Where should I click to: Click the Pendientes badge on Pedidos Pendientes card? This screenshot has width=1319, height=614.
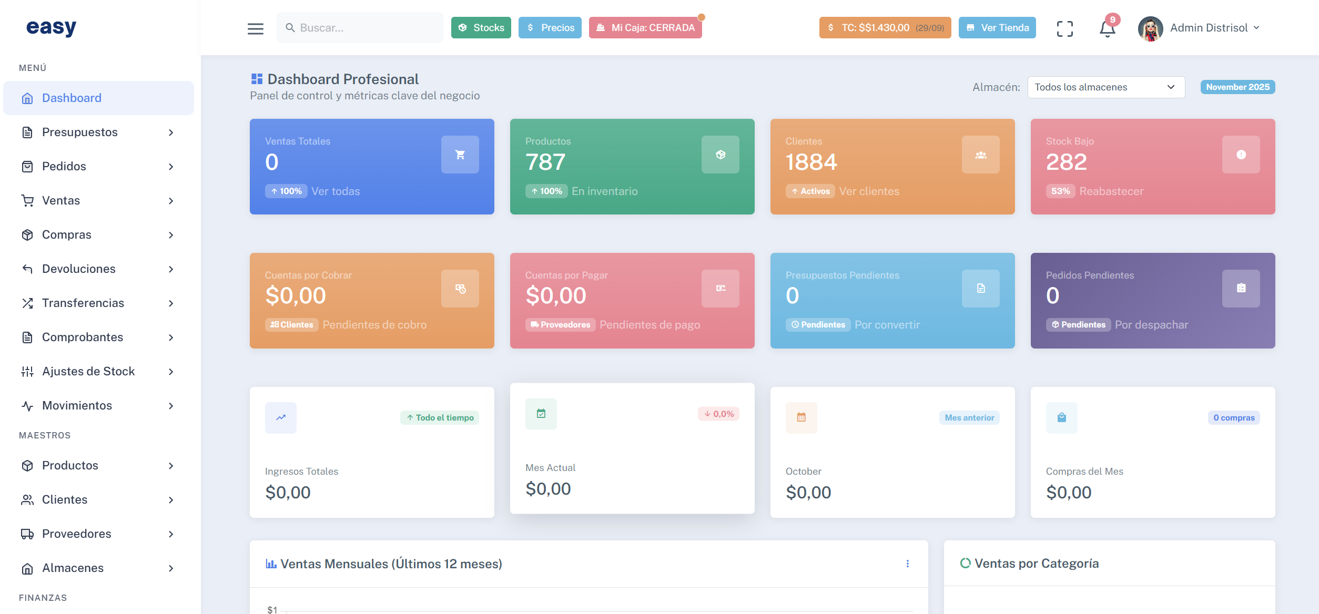click(x=1078, y=324)
